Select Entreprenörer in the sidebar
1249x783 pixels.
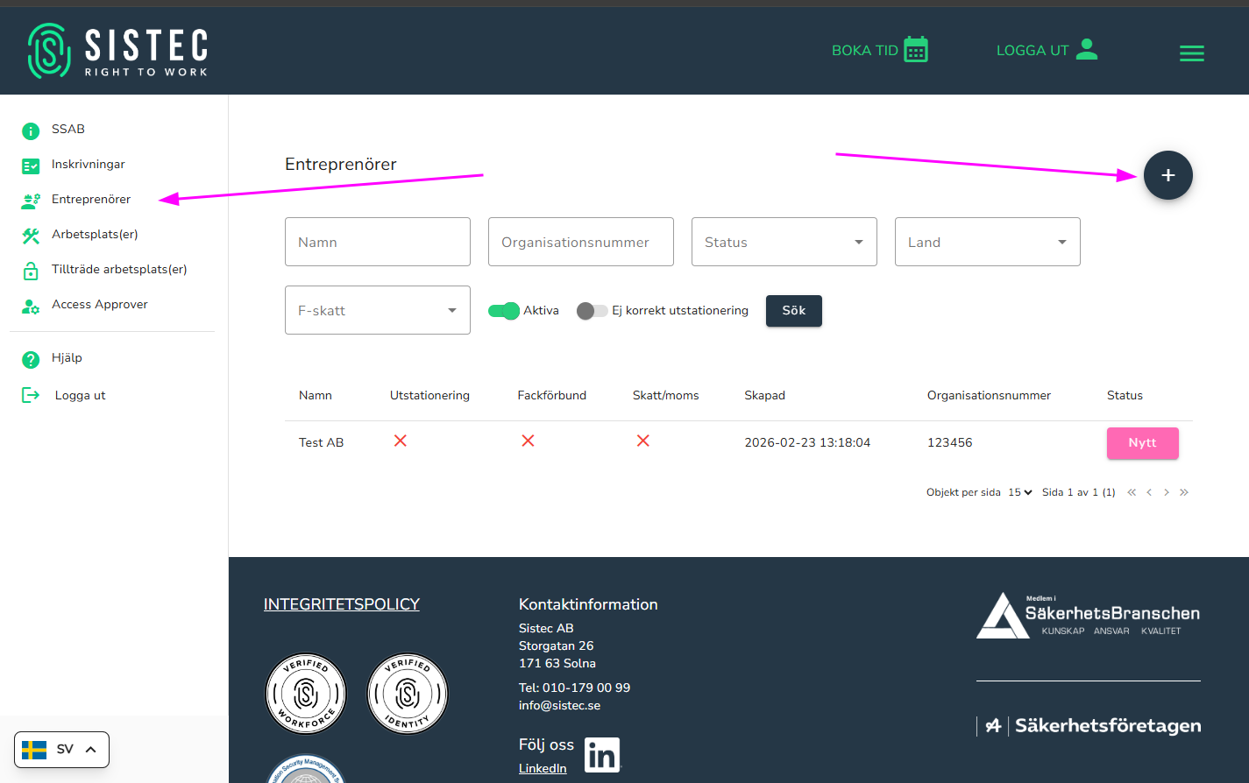[91, 200]
